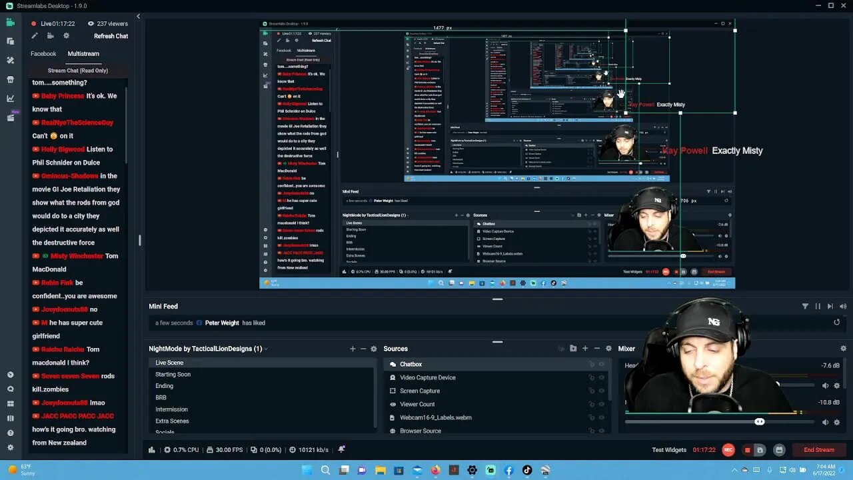Toggle visibility of Chatbox source
The image size is (853, 480).
601,364
